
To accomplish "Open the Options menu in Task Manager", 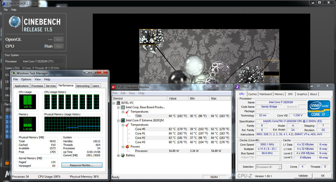I will tap(26, 79).
